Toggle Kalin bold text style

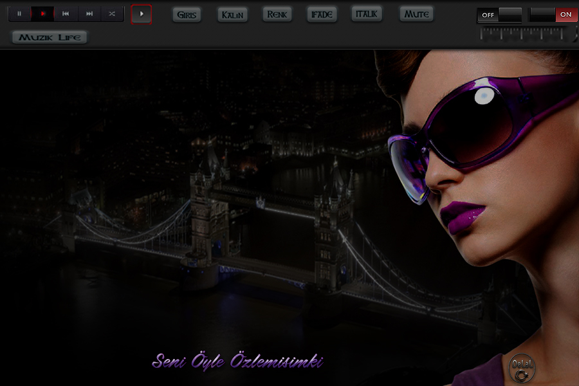tap(232, 15)
